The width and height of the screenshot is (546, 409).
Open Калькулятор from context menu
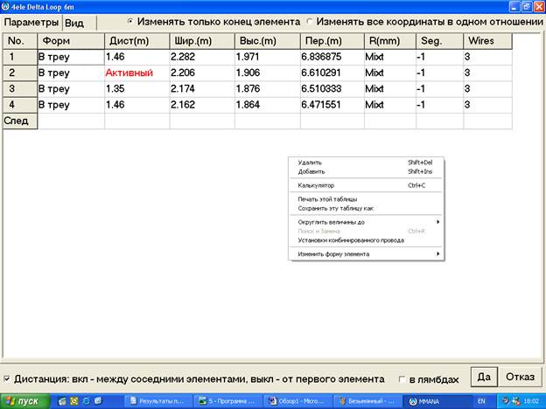pyautogui.click(x=366, y=185)
